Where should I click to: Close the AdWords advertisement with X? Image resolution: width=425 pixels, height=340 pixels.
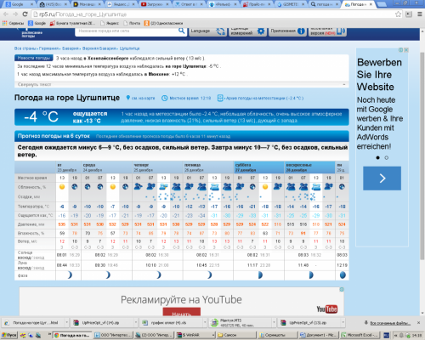coord(406,50)
